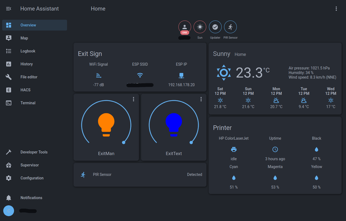The width and height of the screenshot is (346, 221).
Task: Open the HACS sidebar icon
Action: pyautogui.click(x=8, y=90)
